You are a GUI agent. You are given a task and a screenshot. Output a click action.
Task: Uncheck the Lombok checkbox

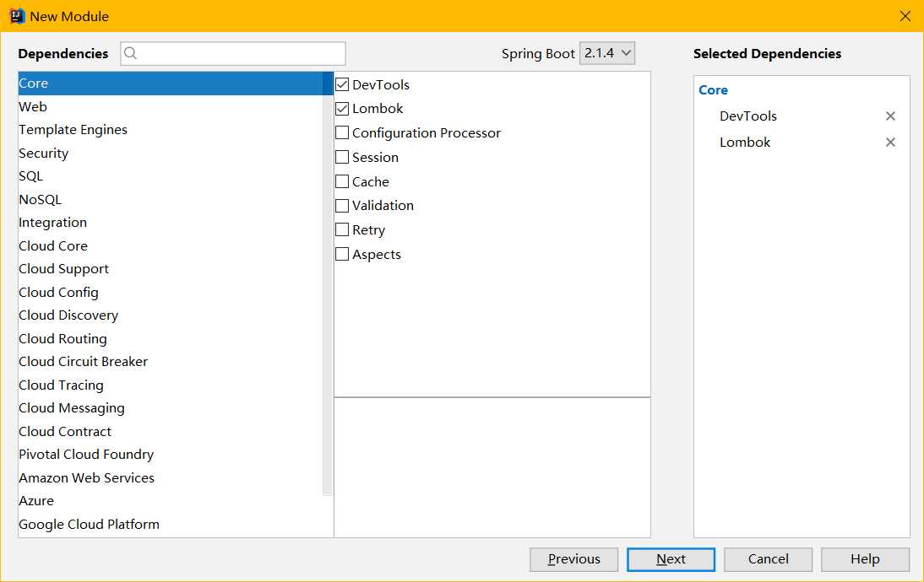[342, 108]
